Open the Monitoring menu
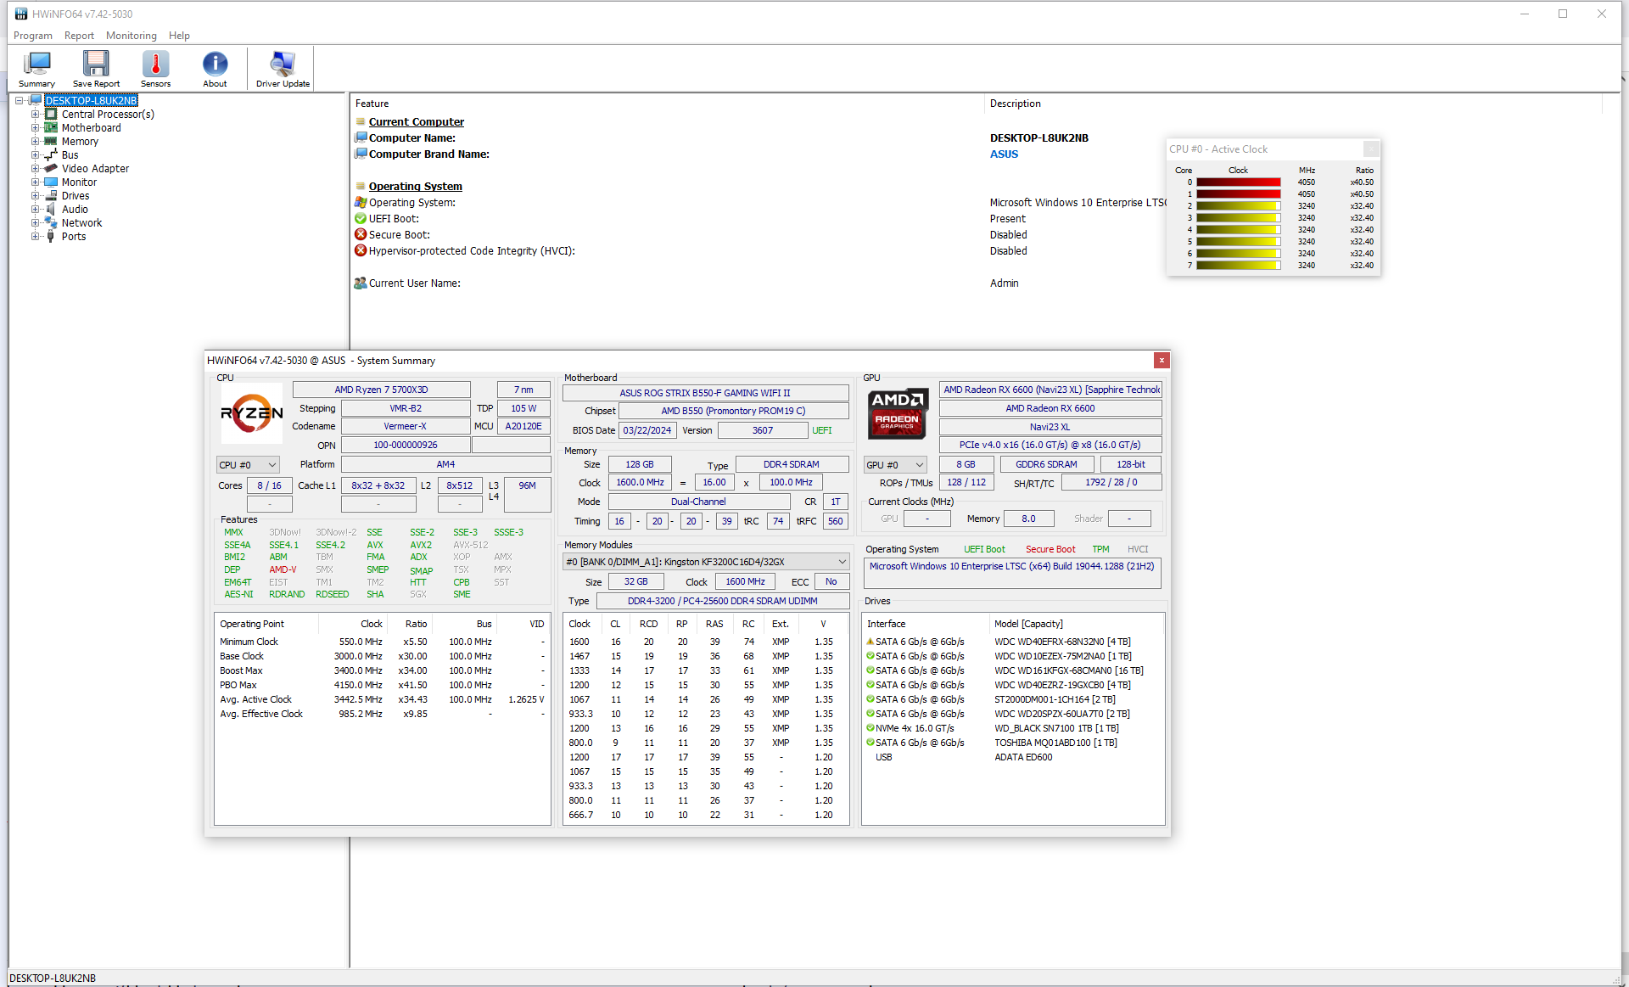1629x987 pixels. point(131,36)
